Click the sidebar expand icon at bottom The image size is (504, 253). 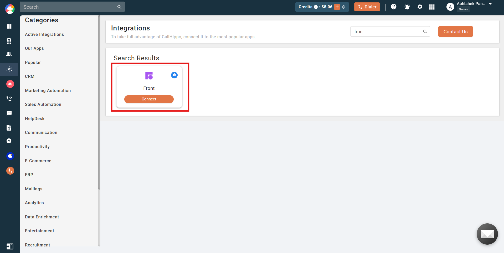[x=10, y=246]
